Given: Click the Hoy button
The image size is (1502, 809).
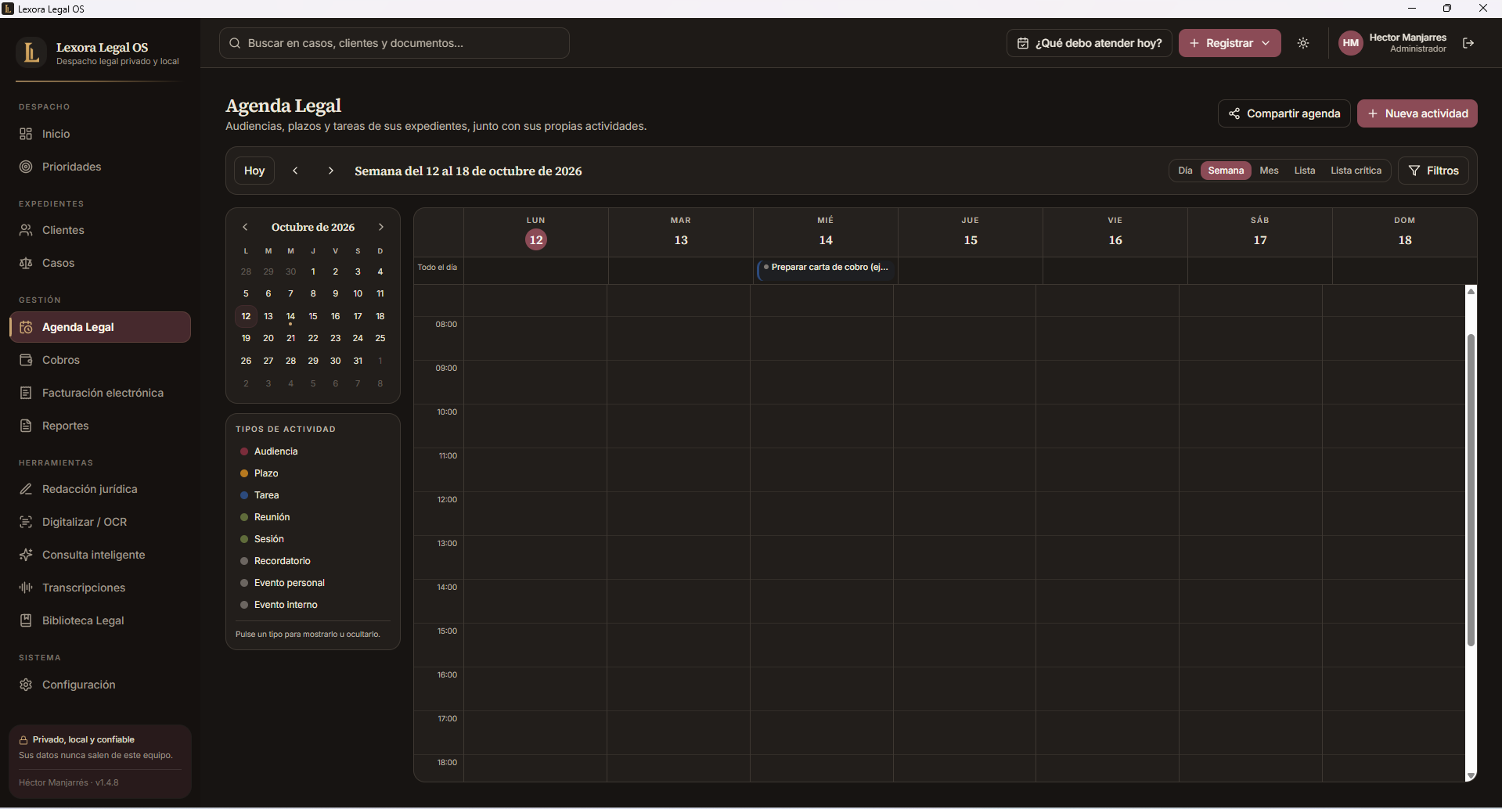Looking at the screenshot, I should [x=254, y=171].
